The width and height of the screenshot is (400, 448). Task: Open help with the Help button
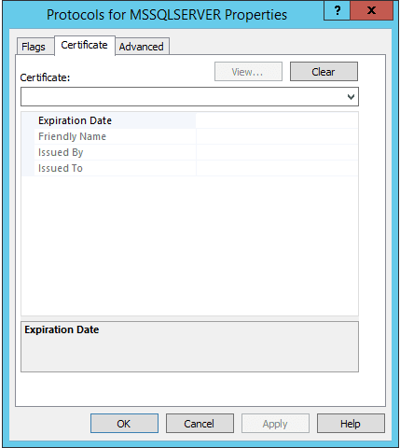[x=351, y=424]
